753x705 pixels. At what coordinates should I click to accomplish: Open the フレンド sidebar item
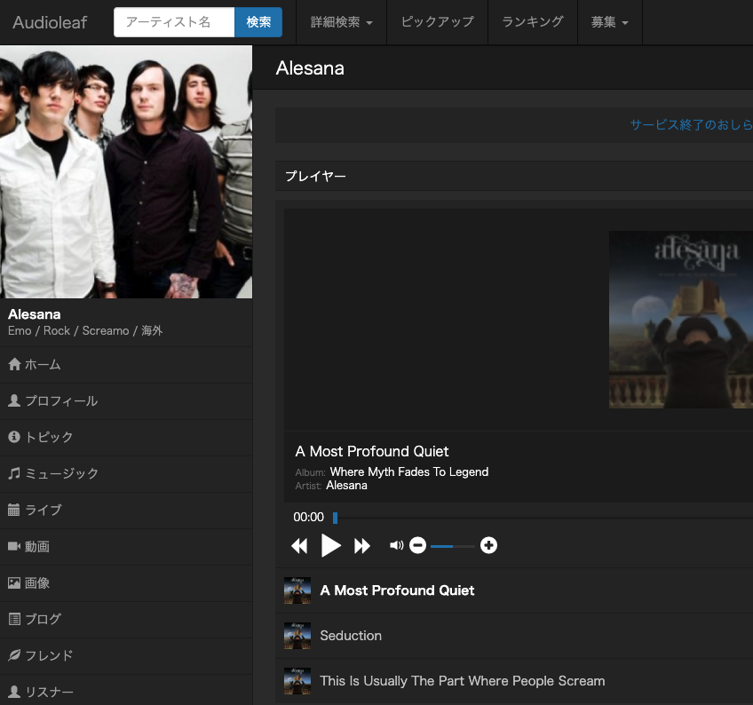[126, 656]
